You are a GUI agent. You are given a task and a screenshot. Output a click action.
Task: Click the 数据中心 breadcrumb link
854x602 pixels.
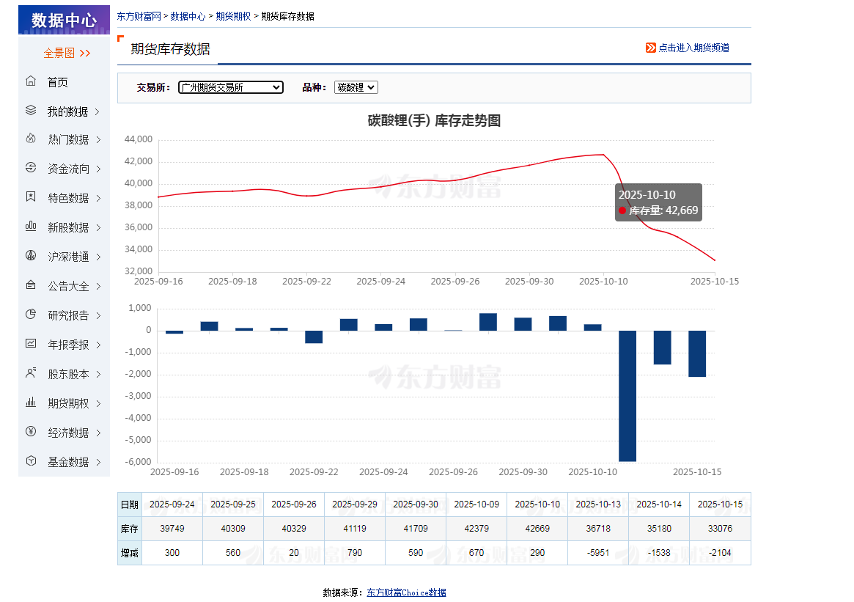[188, 16]
